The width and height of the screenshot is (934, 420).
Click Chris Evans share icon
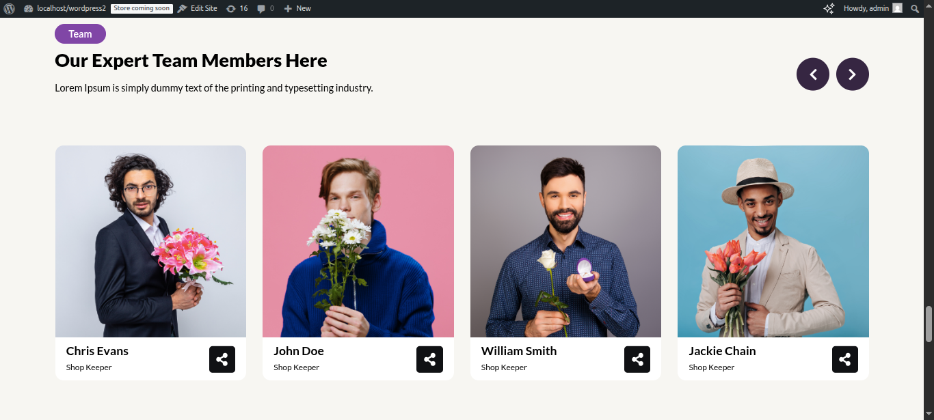tap(222, 359)
